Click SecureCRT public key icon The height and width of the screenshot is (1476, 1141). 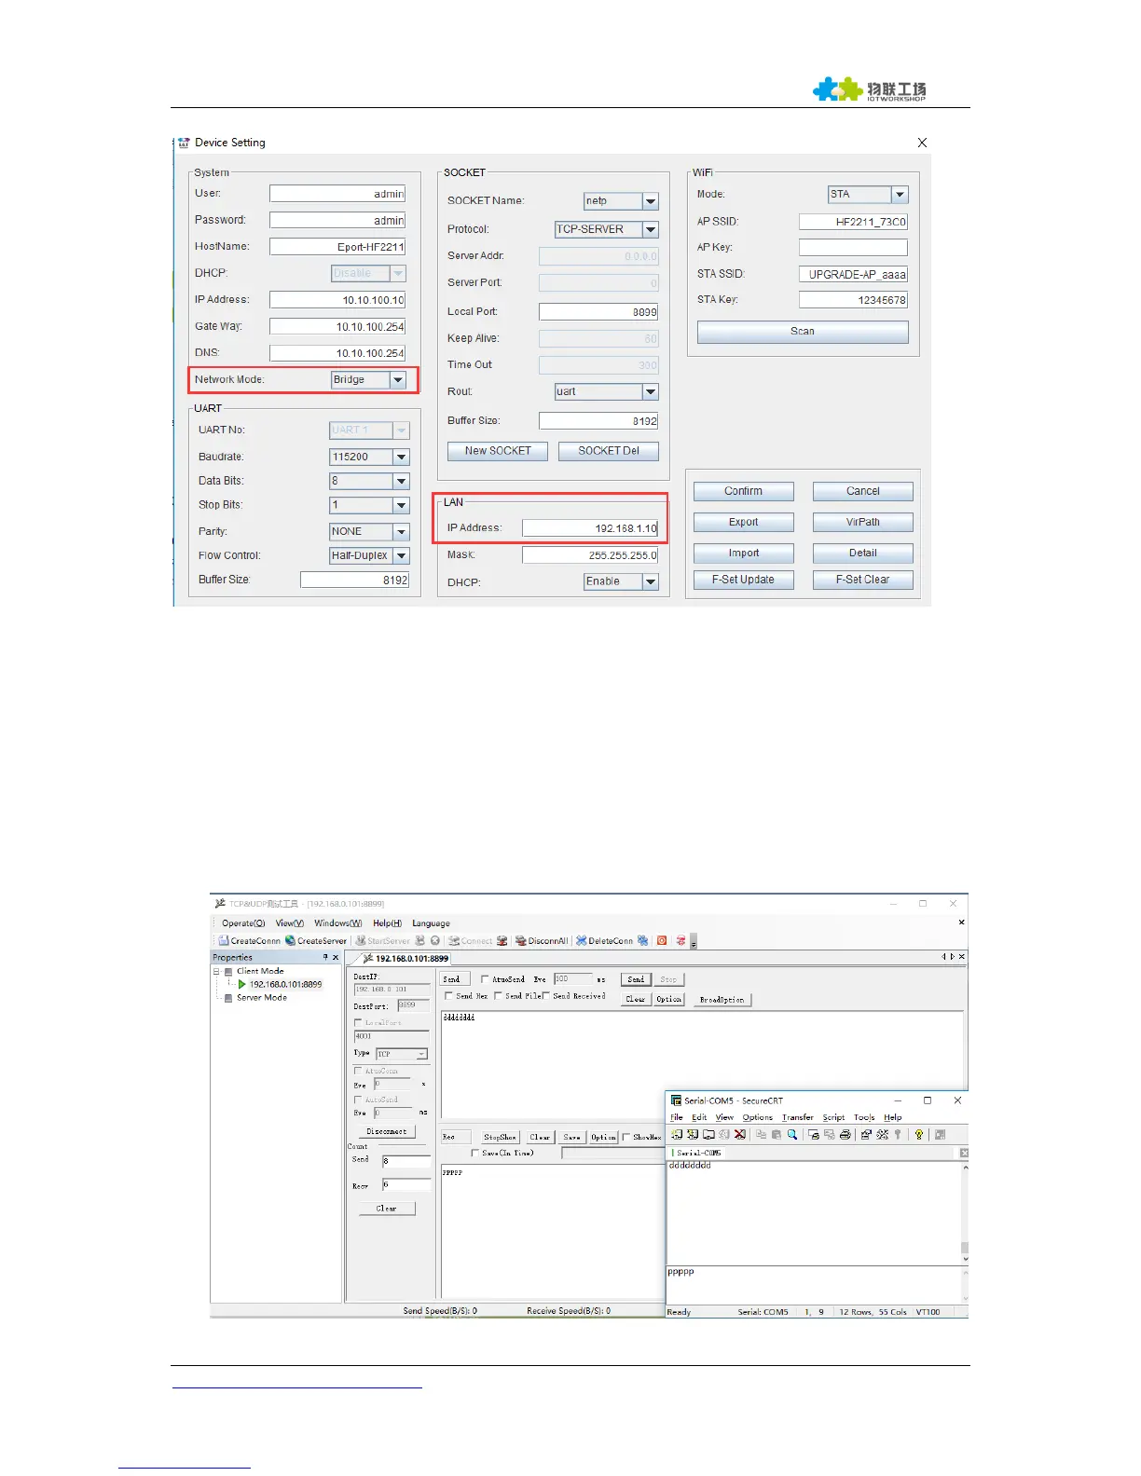coord(898,1134)
